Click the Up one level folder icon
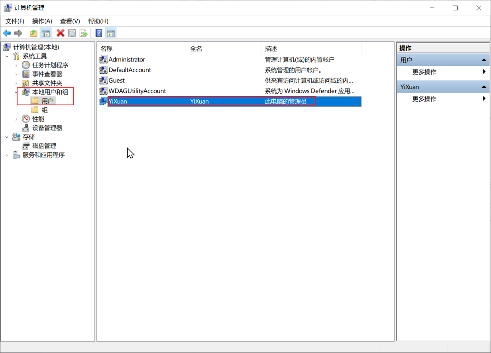Image resolution: width=491 pixels, height=353 pixels. click(34, 33)
